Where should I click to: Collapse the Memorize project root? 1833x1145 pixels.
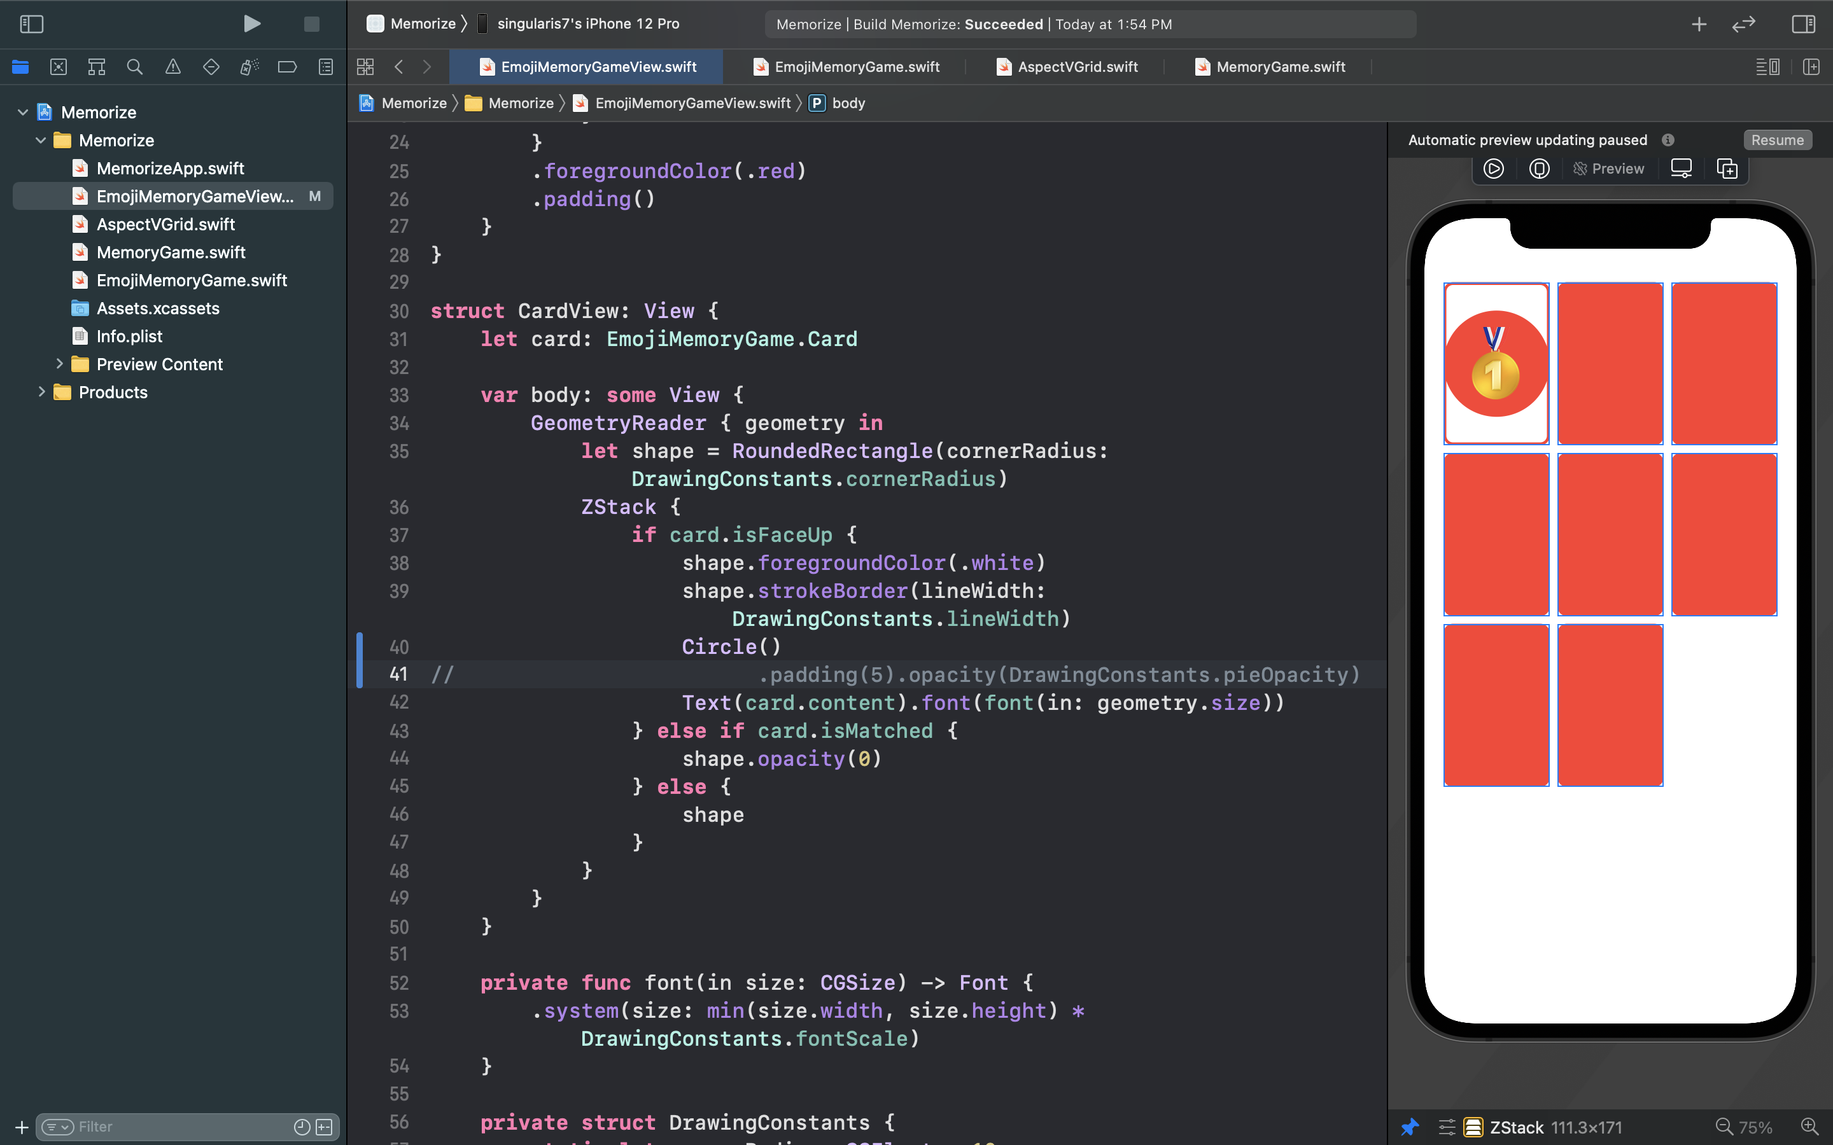coord(23,112)
